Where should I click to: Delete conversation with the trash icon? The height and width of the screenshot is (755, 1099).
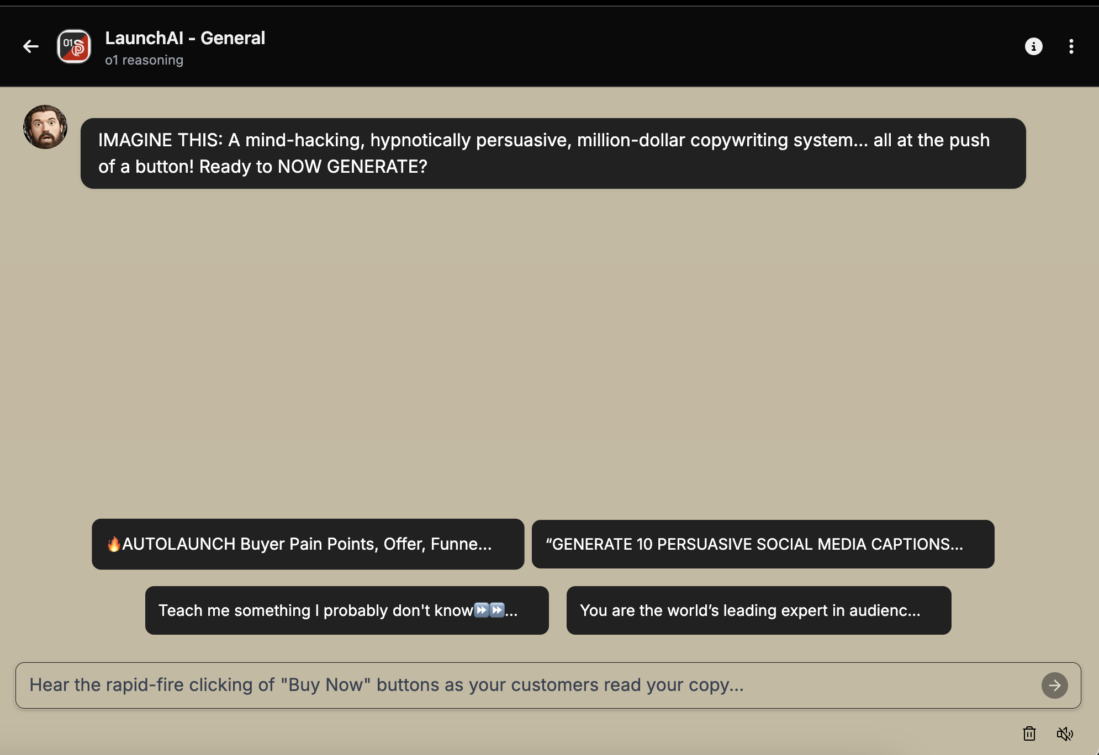click(x=1029, y=733)
